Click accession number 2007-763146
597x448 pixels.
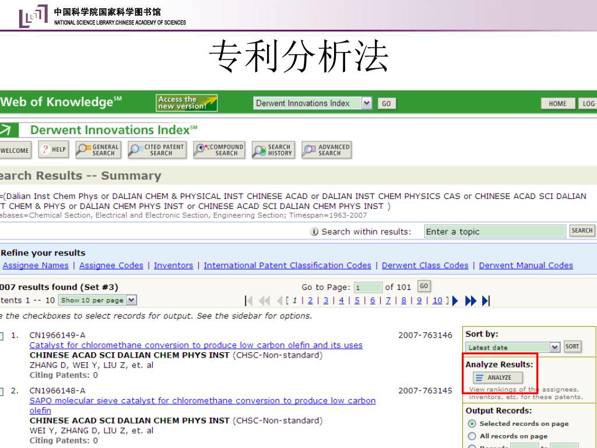tap(425, 335)
